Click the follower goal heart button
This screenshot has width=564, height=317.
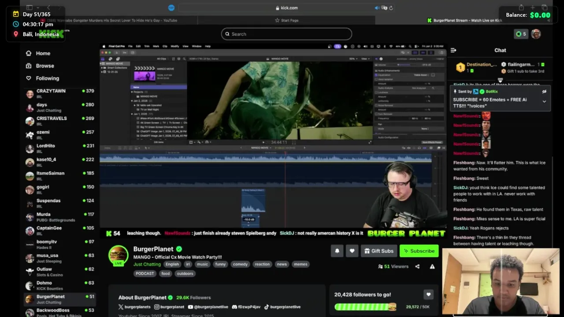pyautogui.click(x=428, y=295)
